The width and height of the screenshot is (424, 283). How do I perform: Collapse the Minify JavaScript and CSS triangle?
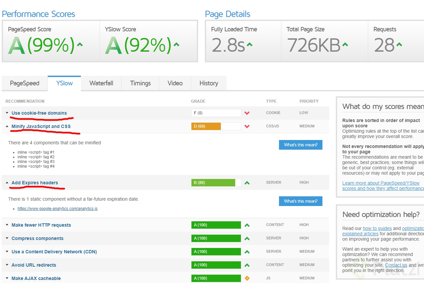7,126
